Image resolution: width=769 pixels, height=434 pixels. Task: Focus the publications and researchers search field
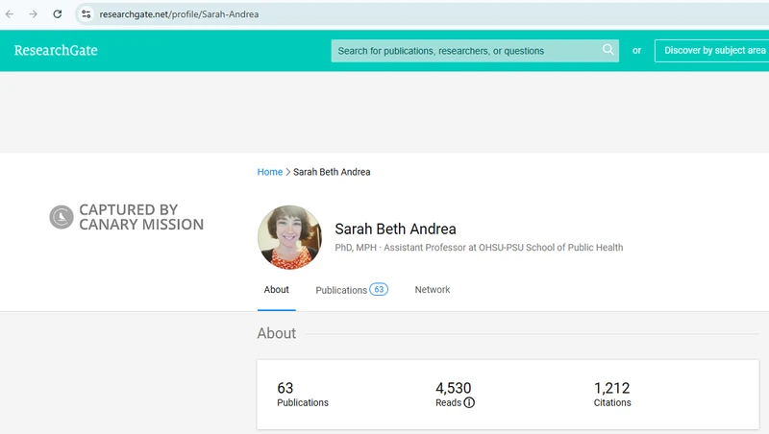(466, 51)
